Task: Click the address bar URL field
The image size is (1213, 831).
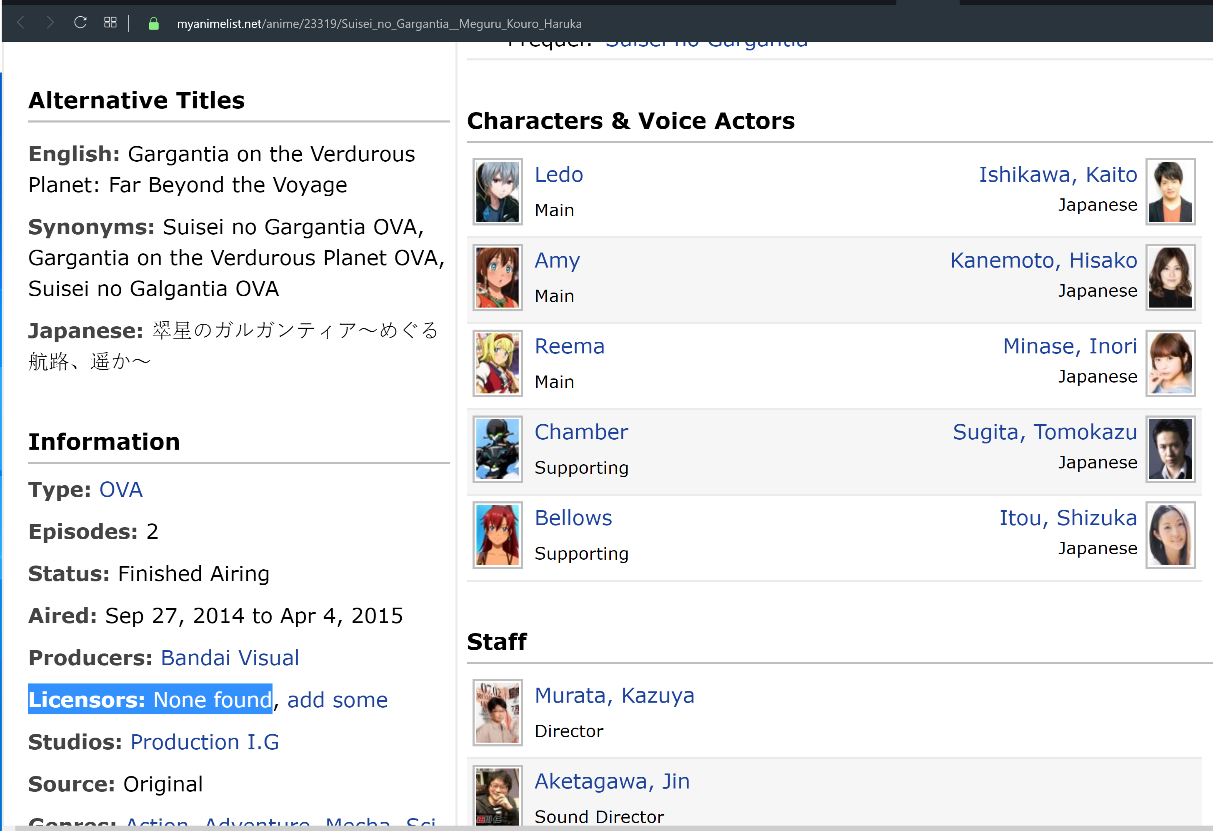Action: click(x=379, y=24)
